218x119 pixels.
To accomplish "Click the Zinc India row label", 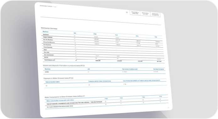I will [46, 52].
